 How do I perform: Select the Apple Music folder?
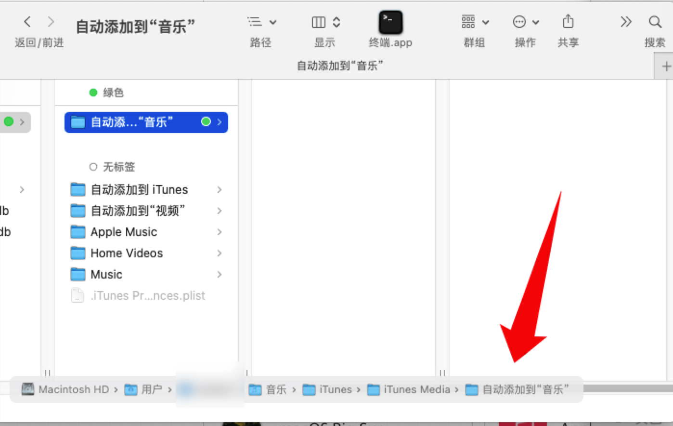pyautogui.click(x=124, y=232)
